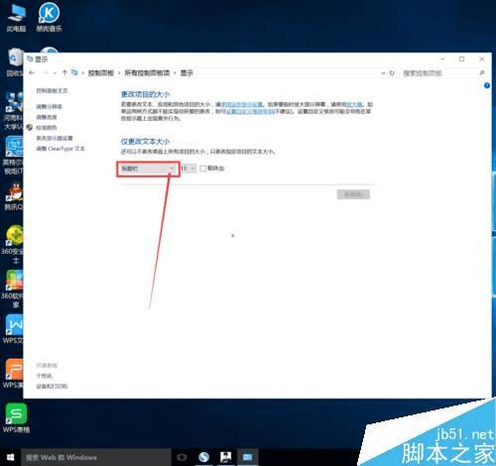
Task: Click 所有控制面板项 in the breadcrumb path
Action: coord(147,73)
